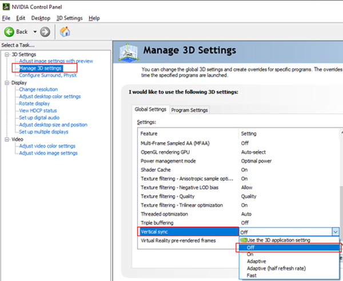Switch to the Program Settings tab
The image size is (343, 281).
click(x=190, y=110)
